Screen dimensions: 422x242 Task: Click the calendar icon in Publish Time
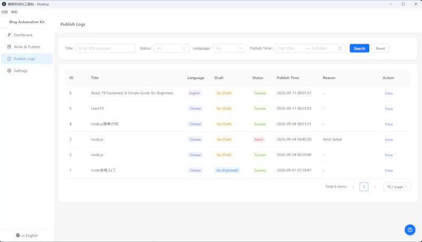[x=340, y=49]
